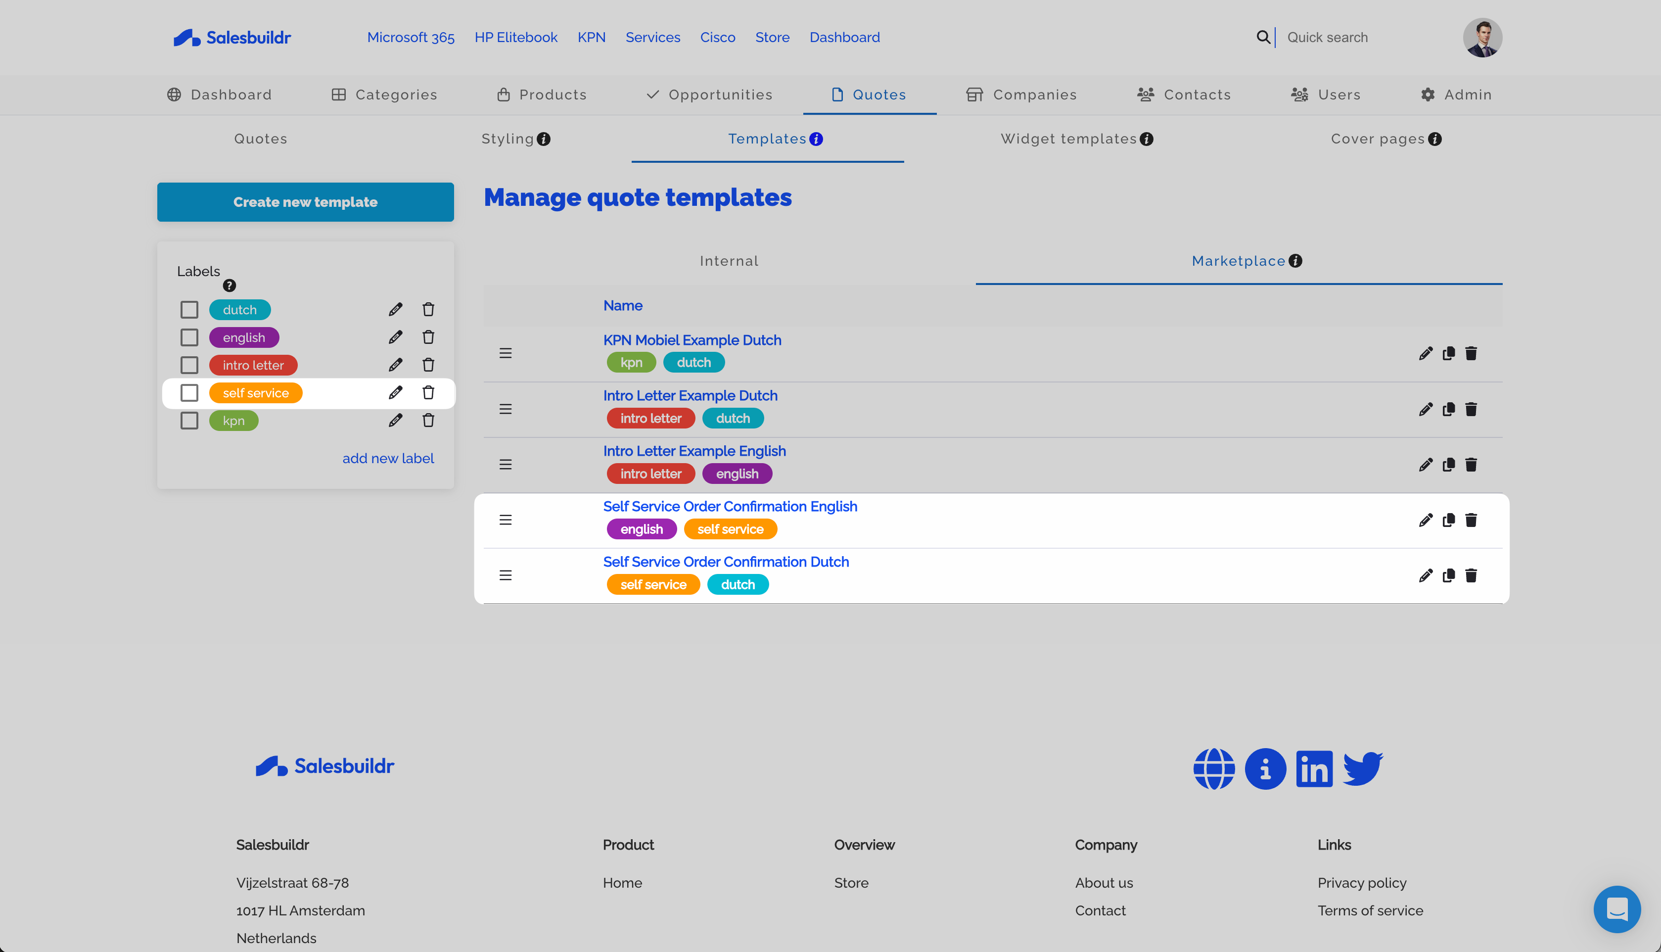
Task: Open the LinkedIn footer icon
Action: coord(1314,769)
